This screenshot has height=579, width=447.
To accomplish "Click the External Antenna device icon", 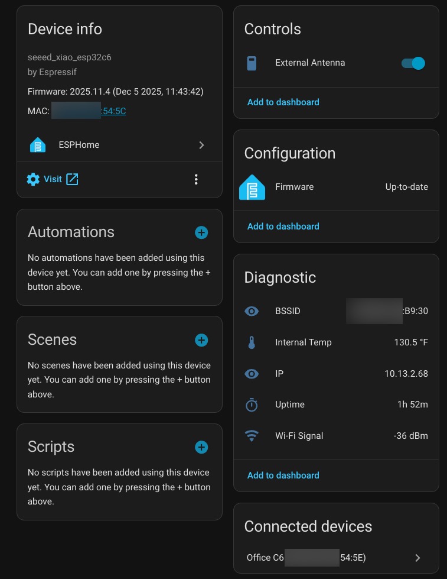I will (252, 63).
